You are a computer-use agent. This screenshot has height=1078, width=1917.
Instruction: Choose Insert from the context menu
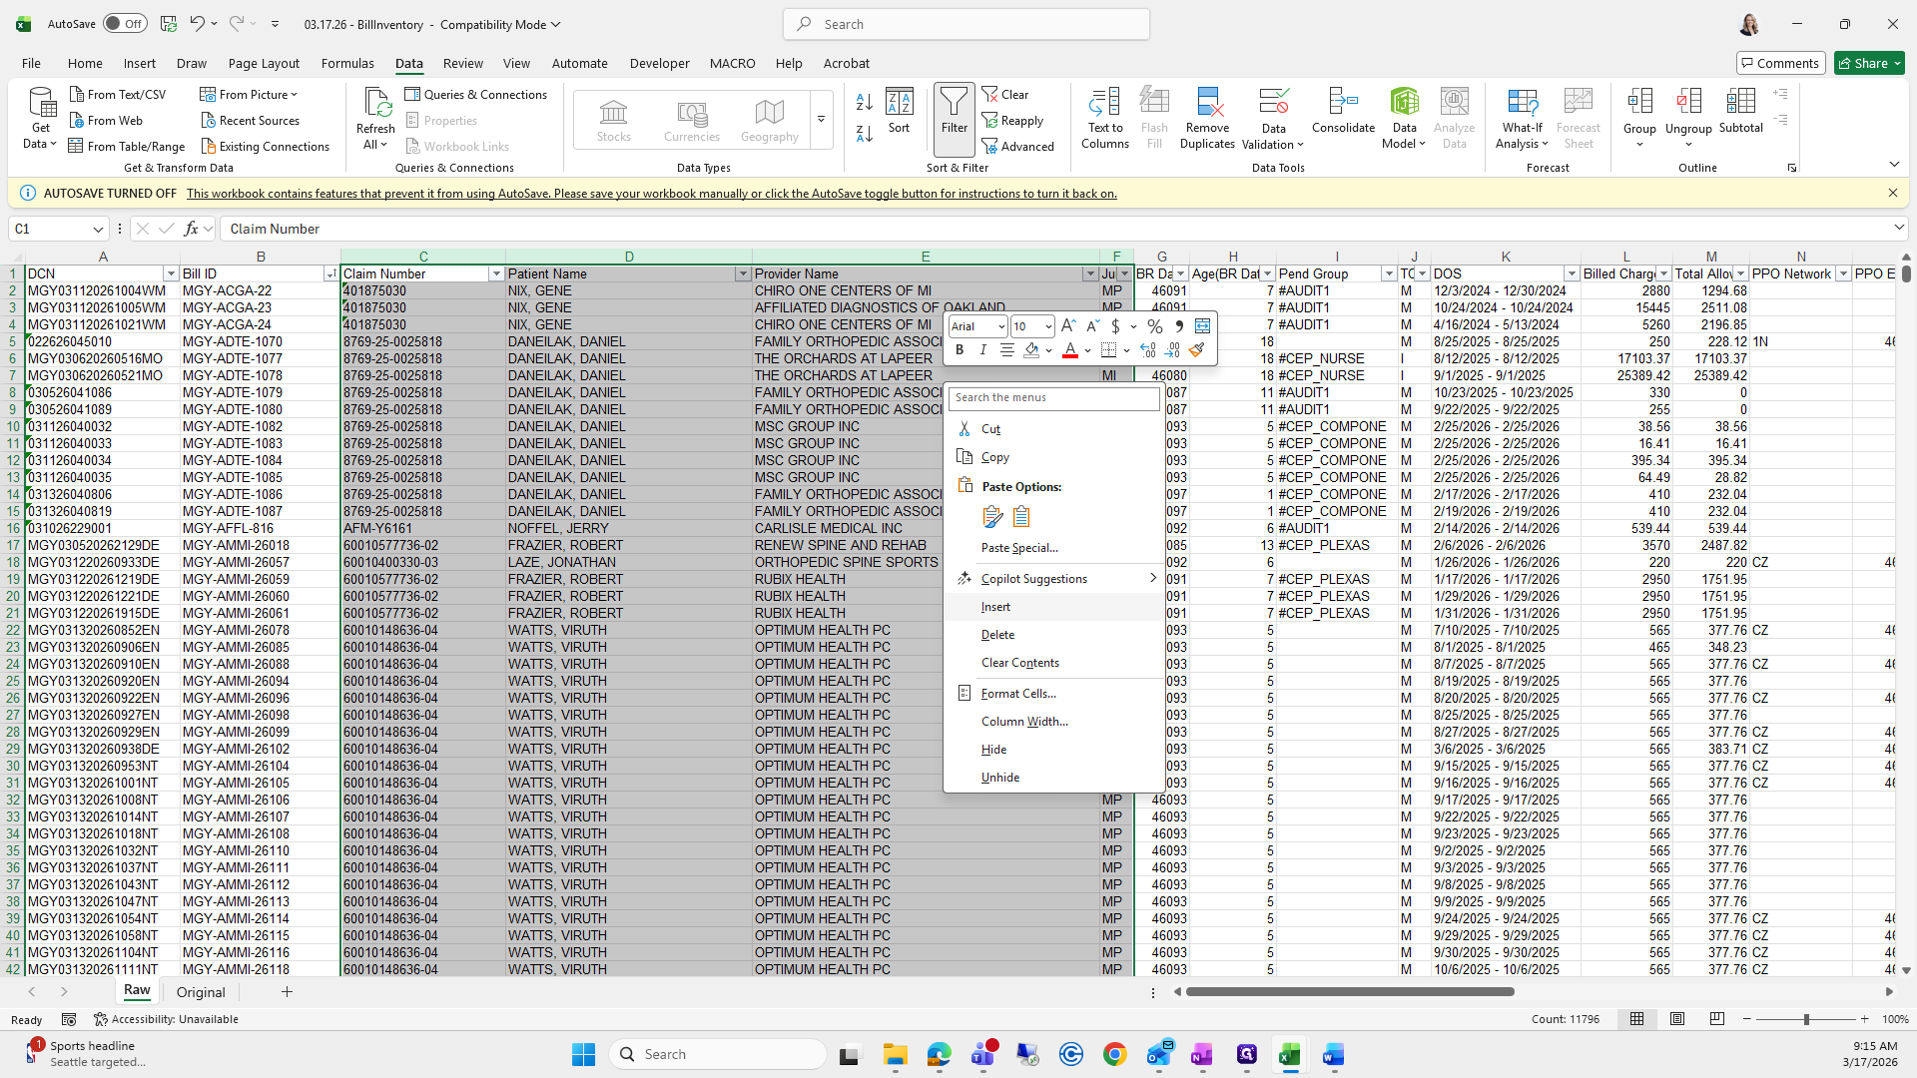995,607
